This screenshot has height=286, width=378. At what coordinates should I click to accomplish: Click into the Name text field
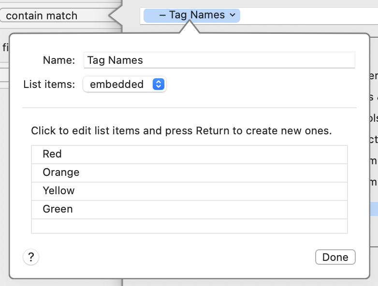tap(219, 60)
